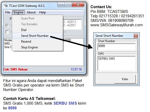Click the Cek SMS Keluar status text

coord(16,69)
